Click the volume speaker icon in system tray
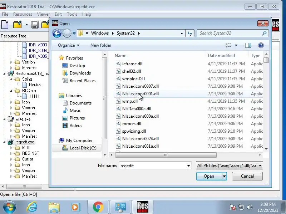286x214 pixels. click(x=250, y=207)
